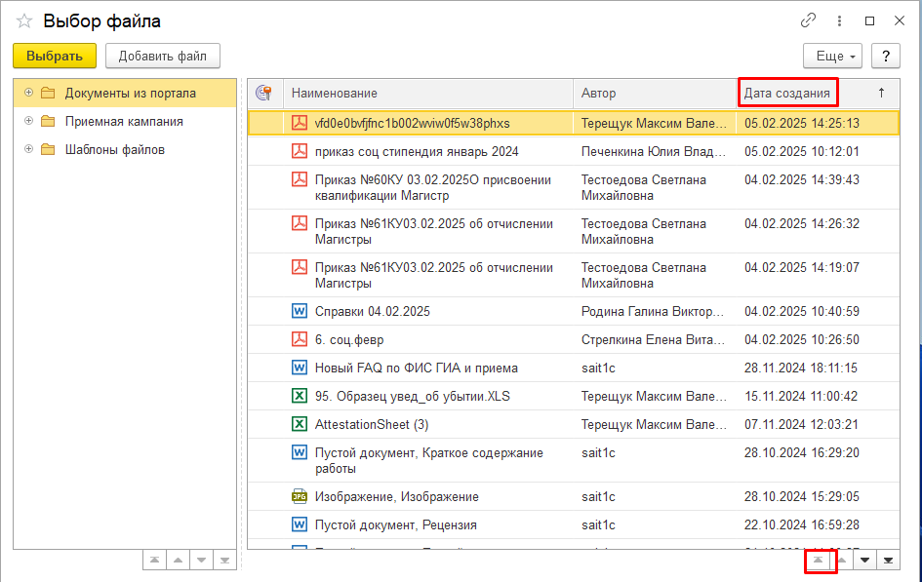
Task: Expand the Приемная кампания folder
Action: (x=28, y=121)
